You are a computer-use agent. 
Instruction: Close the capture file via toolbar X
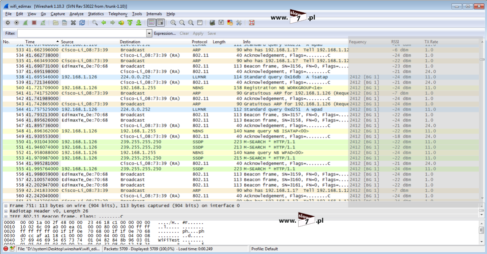click(x=73, y=23)
